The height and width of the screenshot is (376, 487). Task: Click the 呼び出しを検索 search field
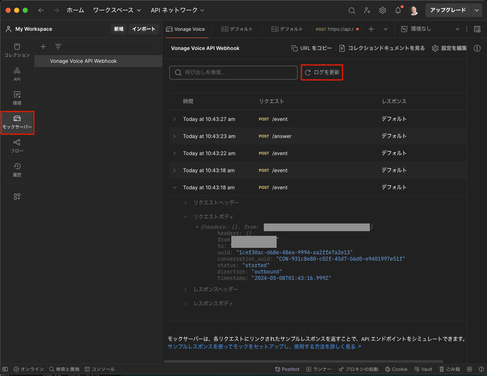[x=233, y=72]
